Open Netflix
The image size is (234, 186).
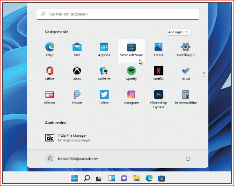tap(158, 74)
